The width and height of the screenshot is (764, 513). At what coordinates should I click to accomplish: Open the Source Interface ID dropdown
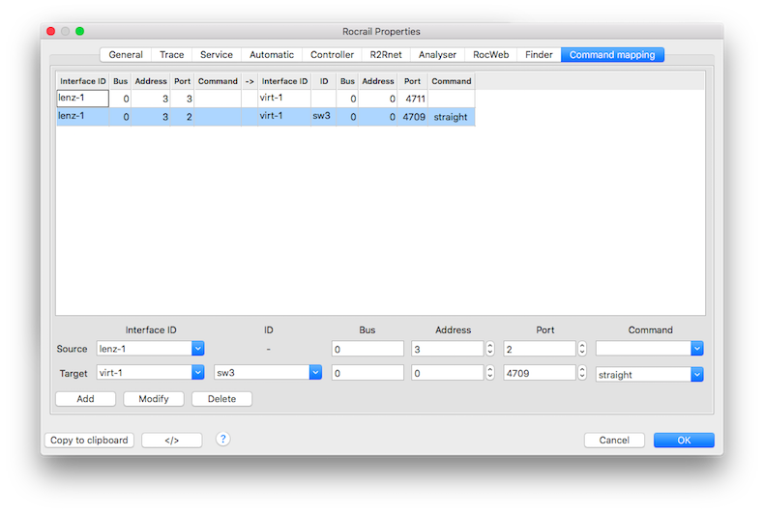(x=197, y=349)
